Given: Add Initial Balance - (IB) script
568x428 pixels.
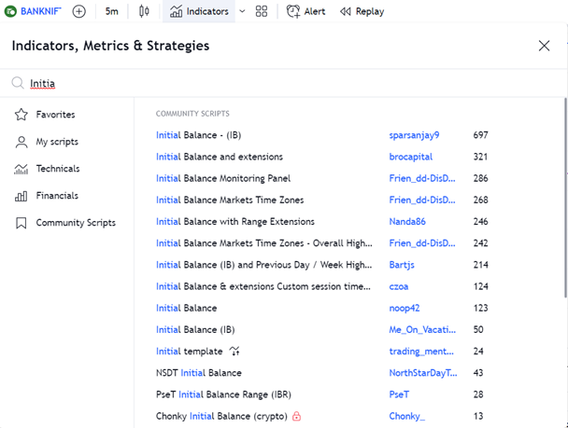Looking at the screenshot, I should coord(198,135).
